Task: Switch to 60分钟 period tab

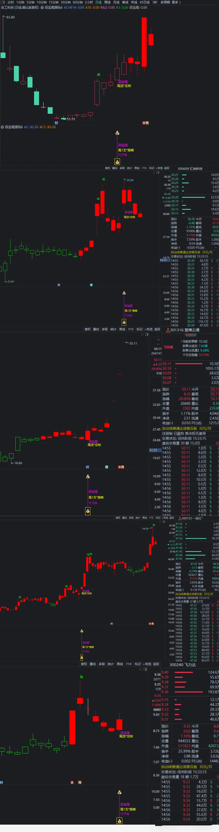Action: (78, 2)
